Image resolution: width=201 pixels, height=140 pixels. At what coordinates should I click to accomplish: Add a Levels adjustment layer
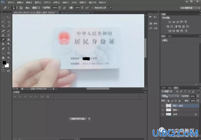(x=174, y=22)
